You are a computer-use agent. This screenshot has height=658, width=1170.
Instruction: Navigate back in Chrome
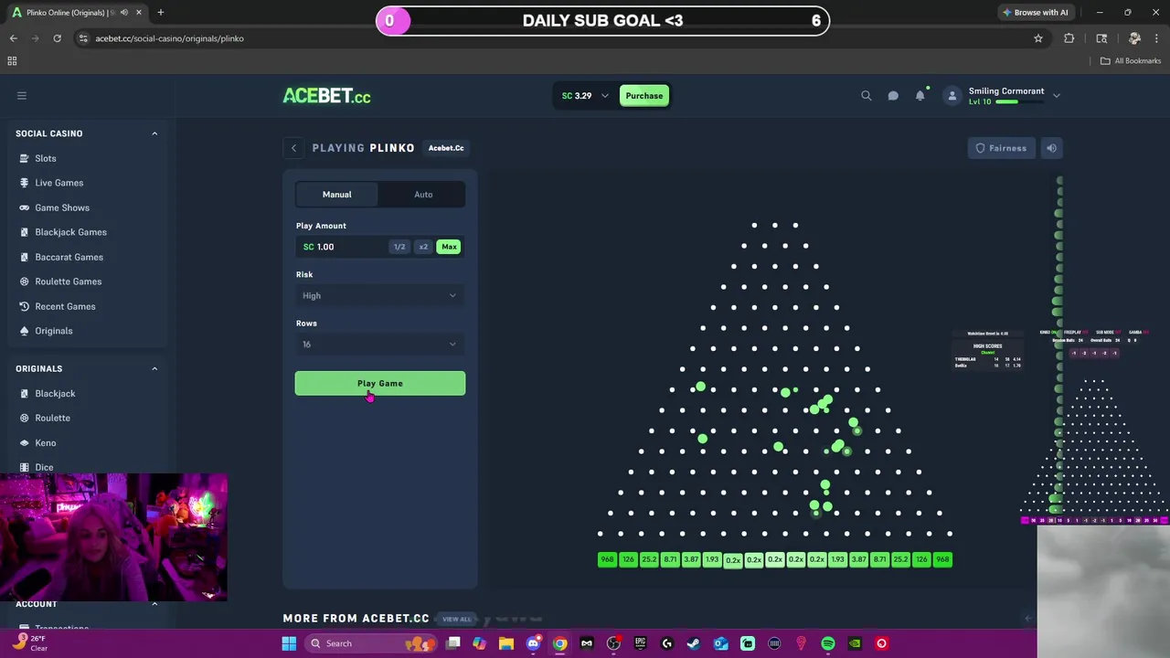coord(13,38)
